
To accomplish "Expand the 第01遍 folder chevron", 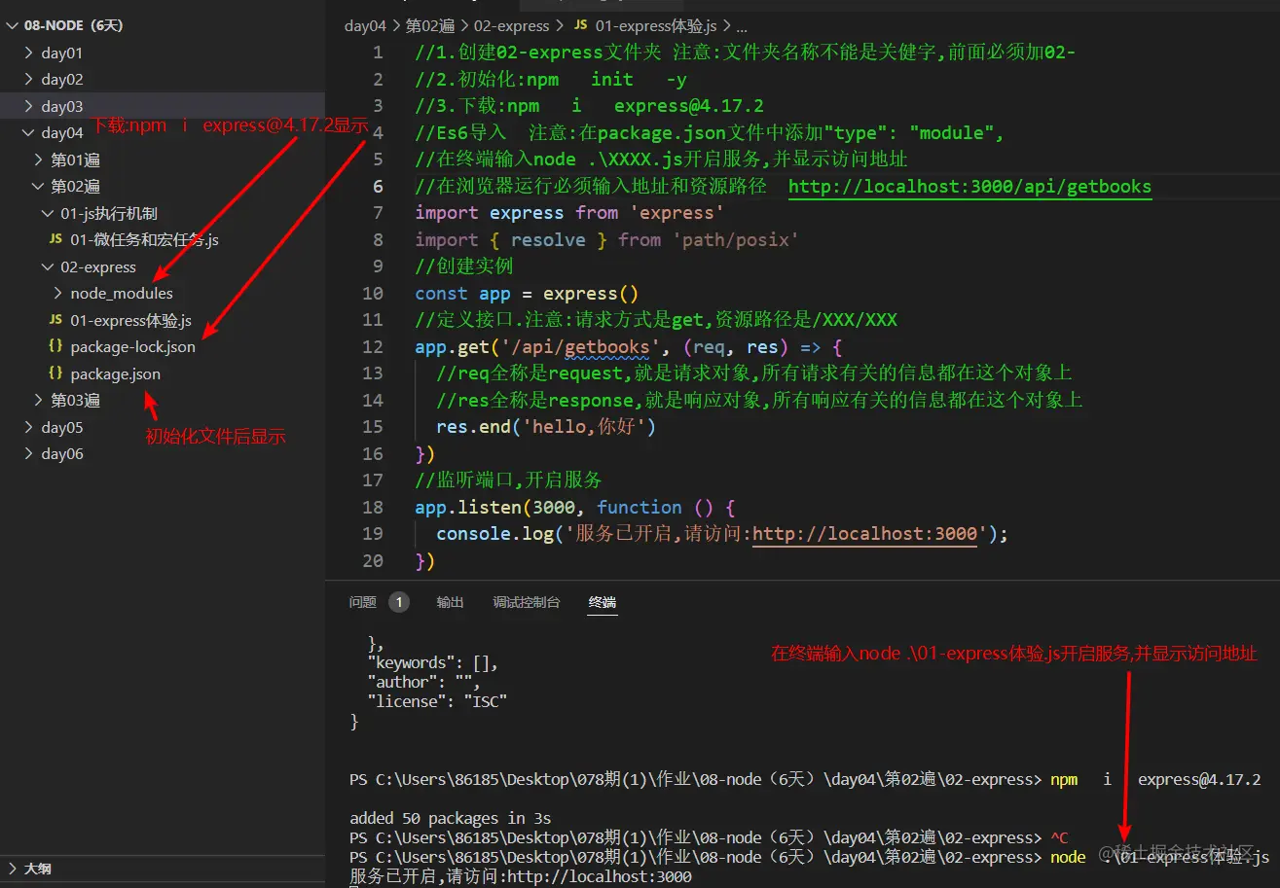I will [x=39, y=160].
